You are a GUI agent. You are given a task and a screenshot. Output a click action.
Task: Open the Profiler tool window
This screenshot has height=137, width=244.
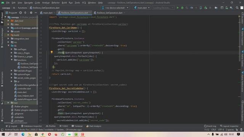coord(51,126)
